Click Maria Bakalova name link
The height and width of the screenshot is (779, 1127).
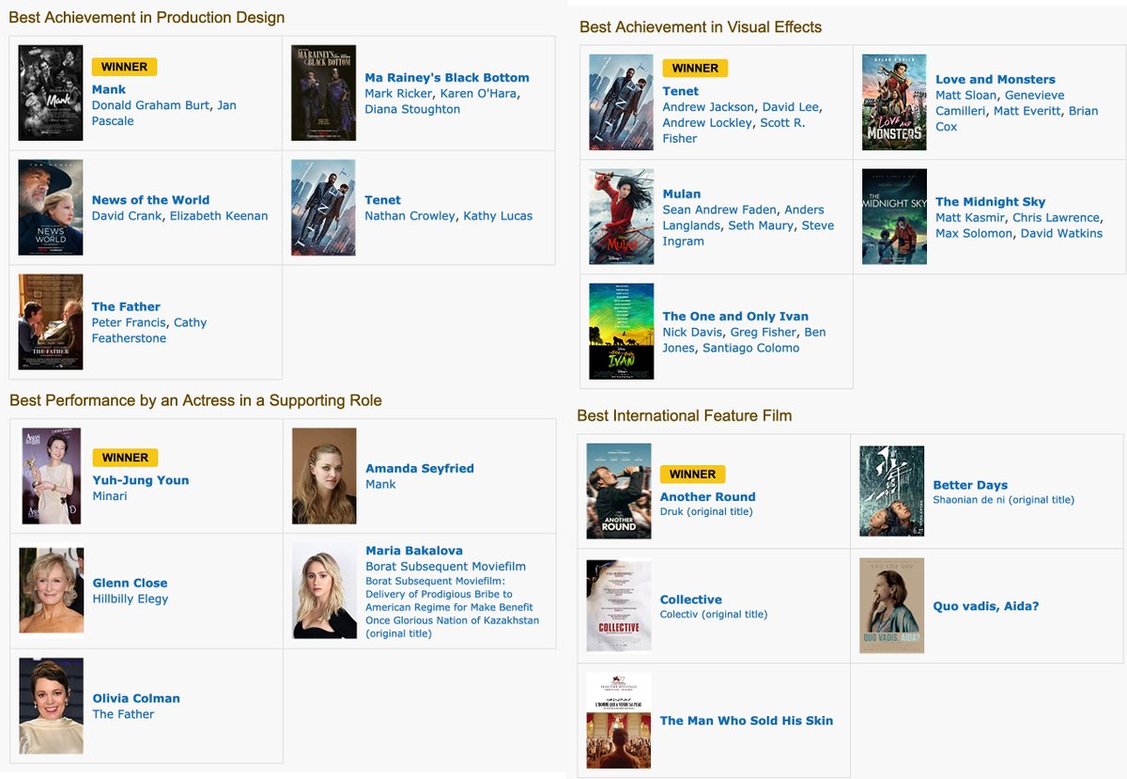click(414, 550)
